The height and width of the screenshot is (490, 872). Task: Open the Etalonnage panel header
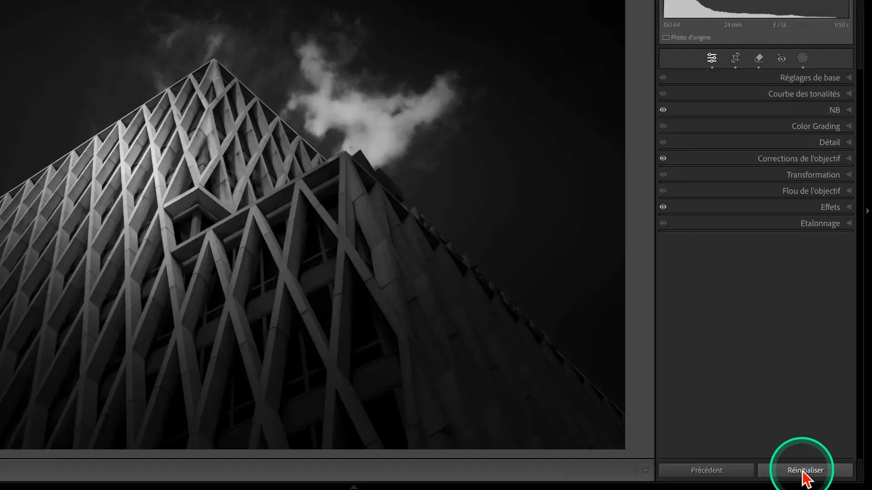tap(756, 223)
